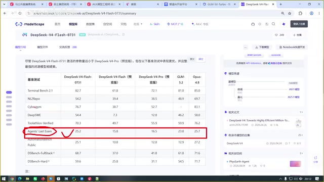Reload the page with refresh button
Viewport: 324px width, 182px height.
click(20, 13)
